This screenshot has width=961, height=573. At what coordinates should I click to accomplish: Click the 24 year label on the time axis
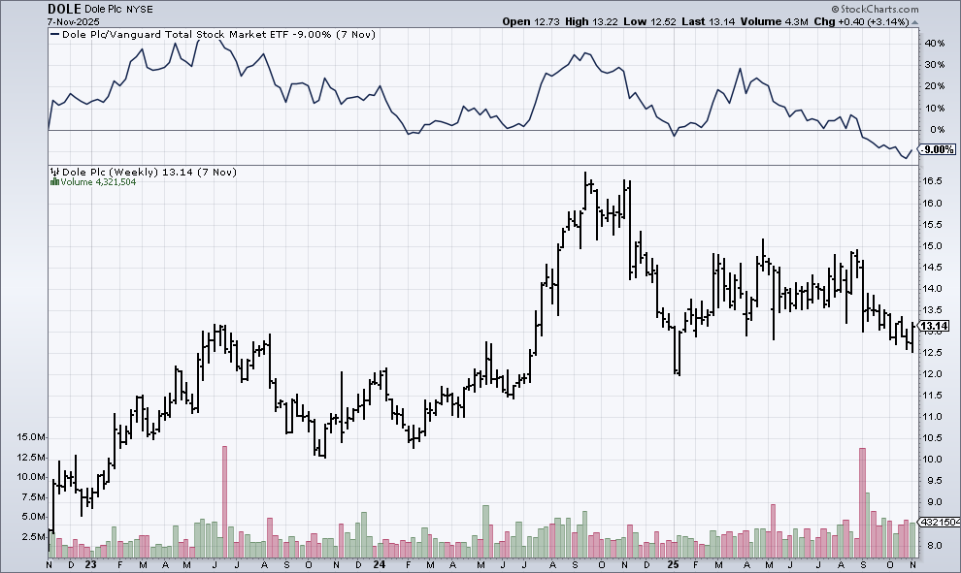click(380, 564)
